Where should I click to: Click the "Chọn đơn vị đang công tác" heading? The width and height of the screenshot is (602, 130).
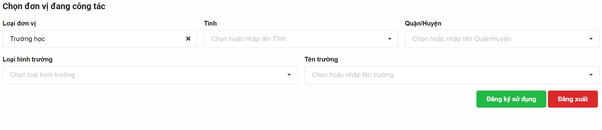(x=54, y=6)
